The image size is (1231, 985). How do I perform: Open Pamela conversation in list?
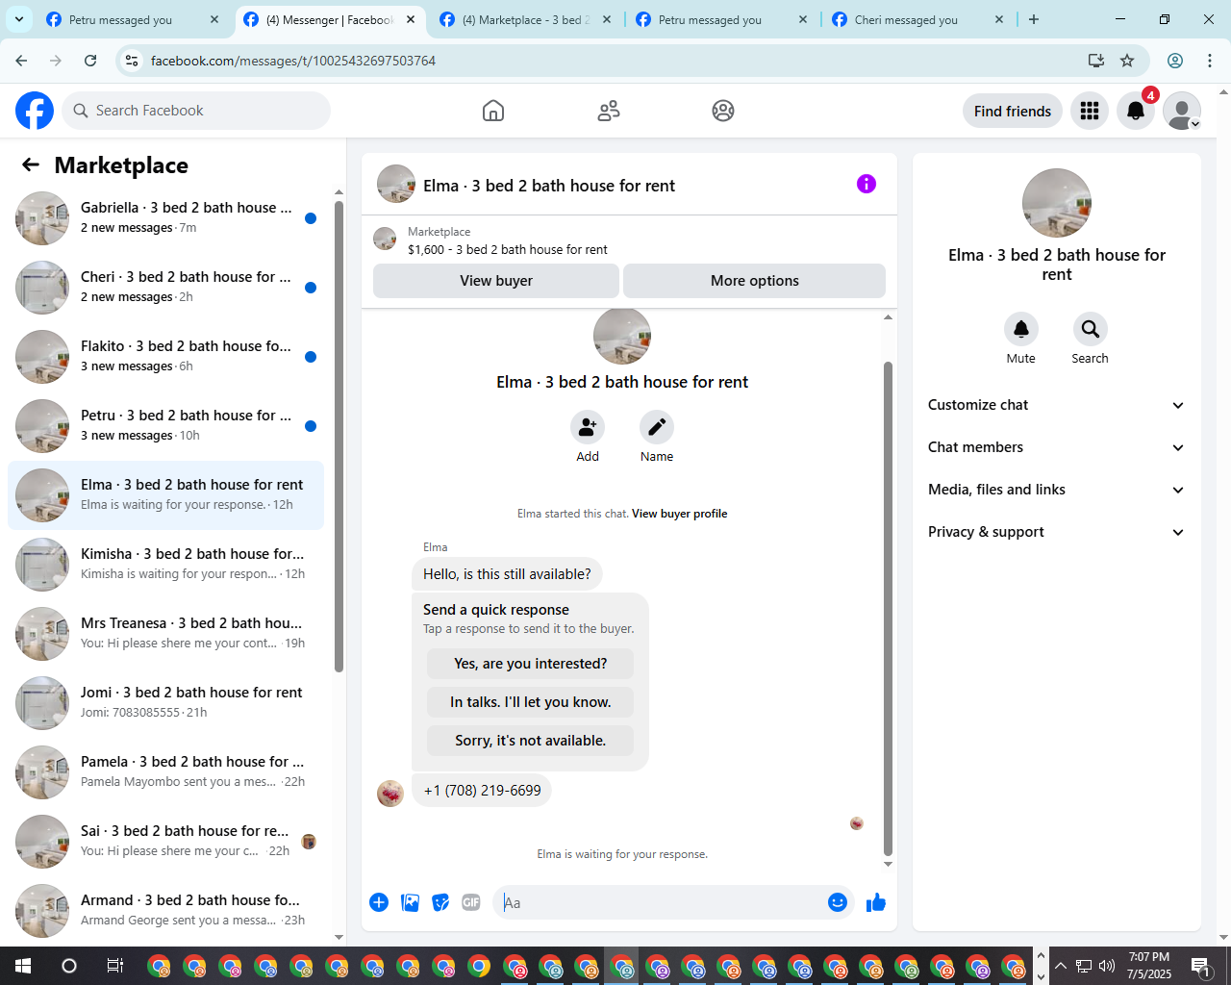point(165,772)
